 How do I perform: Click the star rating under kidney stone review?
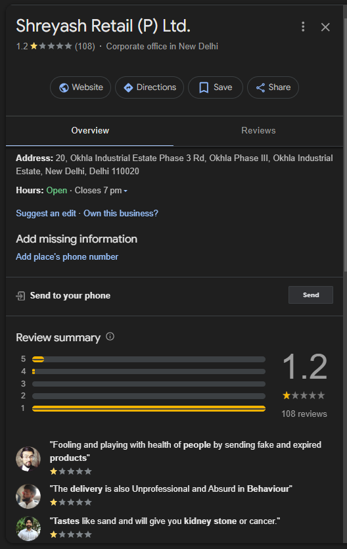71,535
